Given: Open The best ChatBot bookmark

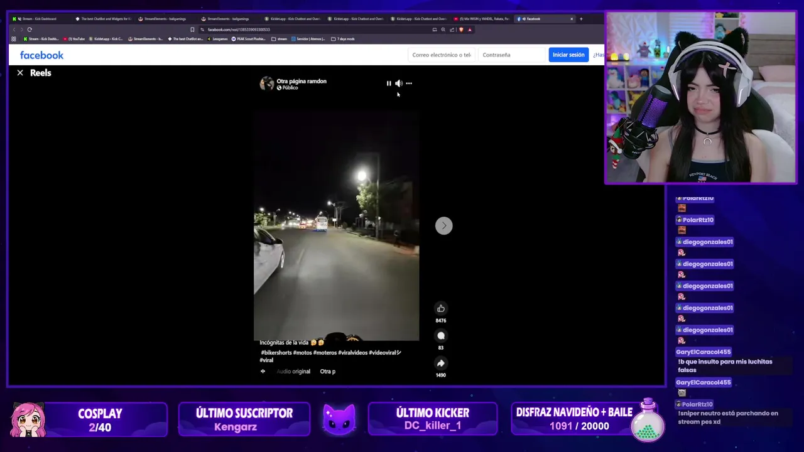Looking at the screenshot, I should click(185, 39).
